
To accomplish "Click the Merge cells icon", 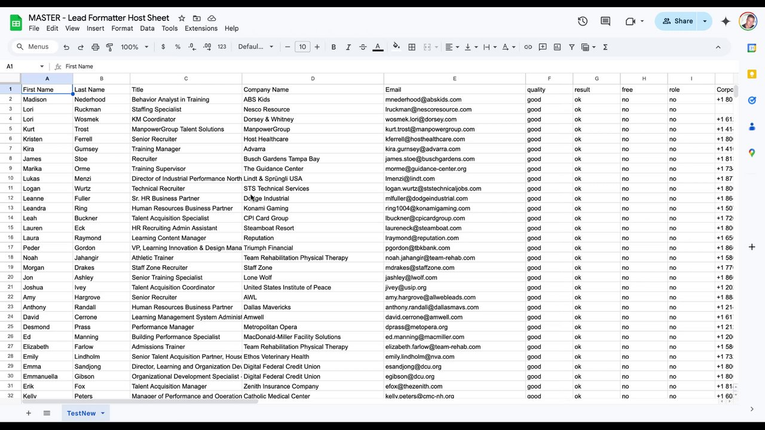I will coord(427,47).
